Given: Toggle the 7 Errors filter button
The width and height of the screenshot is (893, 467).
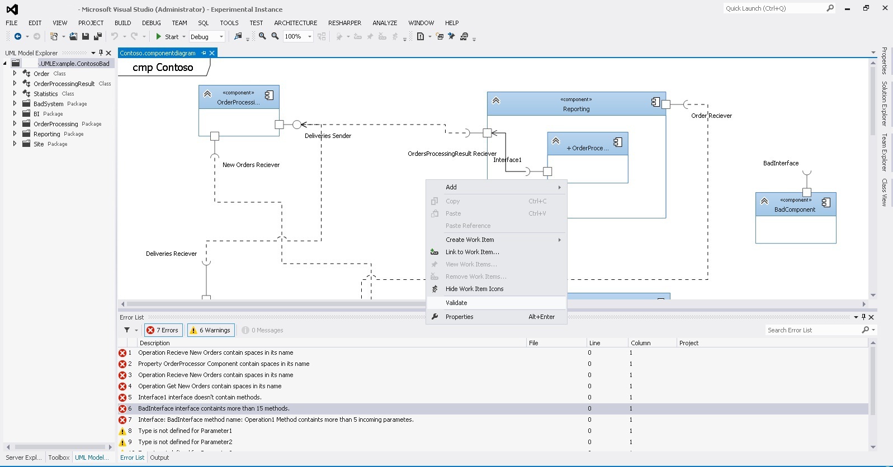Looking at the screenshot, I should coord(163,330).
